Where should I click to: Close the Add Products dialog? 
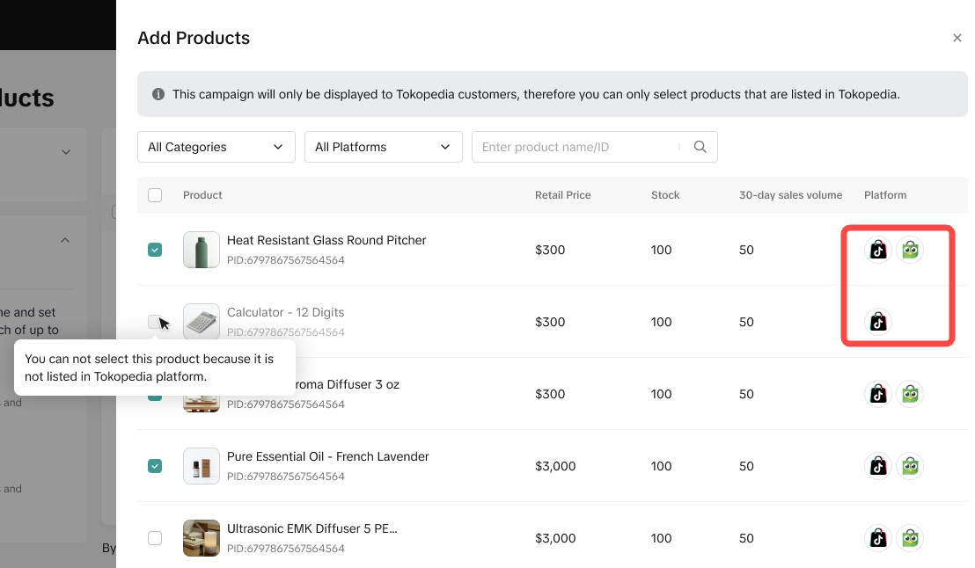tap(957, 38)
